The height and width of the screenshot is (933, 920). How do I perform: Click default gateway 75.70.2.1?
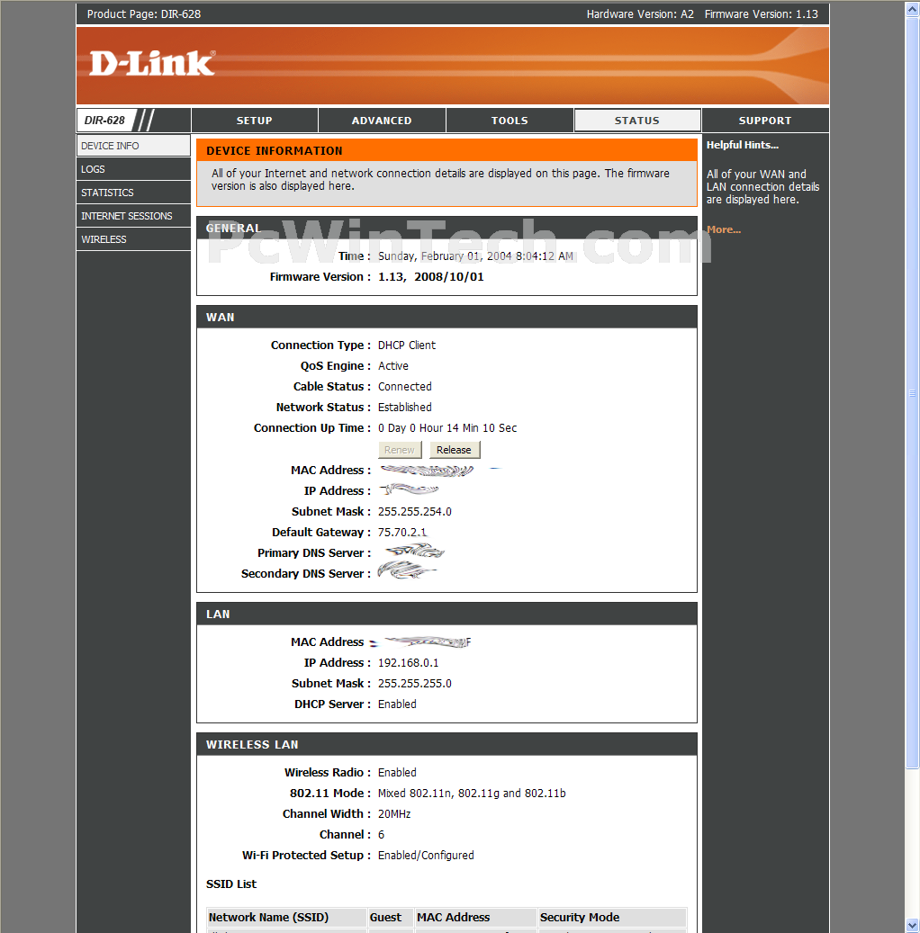(x=402, y=532)
